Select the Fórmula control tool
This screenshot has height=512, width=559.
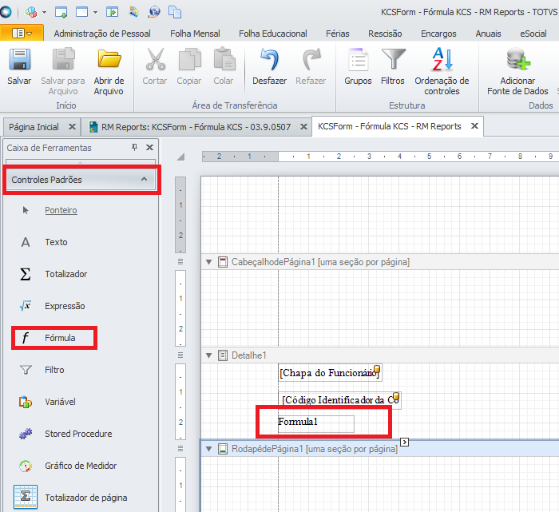60,338
